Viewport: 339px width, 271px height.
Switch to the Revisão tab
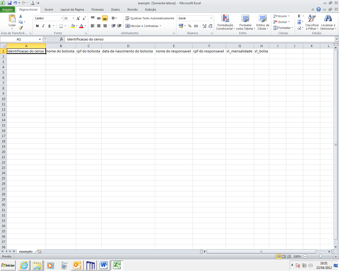[132, 10]
